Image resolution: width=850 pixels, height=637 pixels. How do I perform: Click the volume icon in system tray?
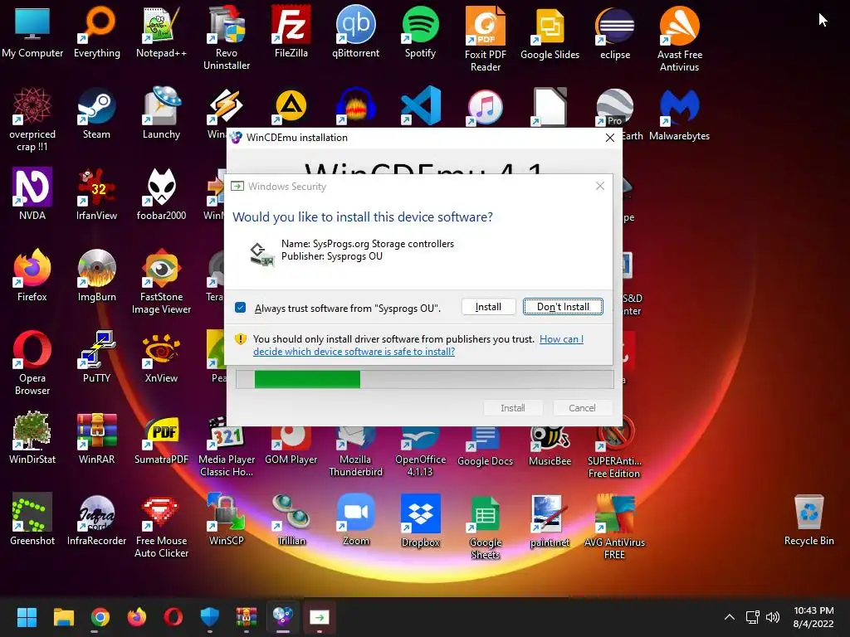(773, 616)
